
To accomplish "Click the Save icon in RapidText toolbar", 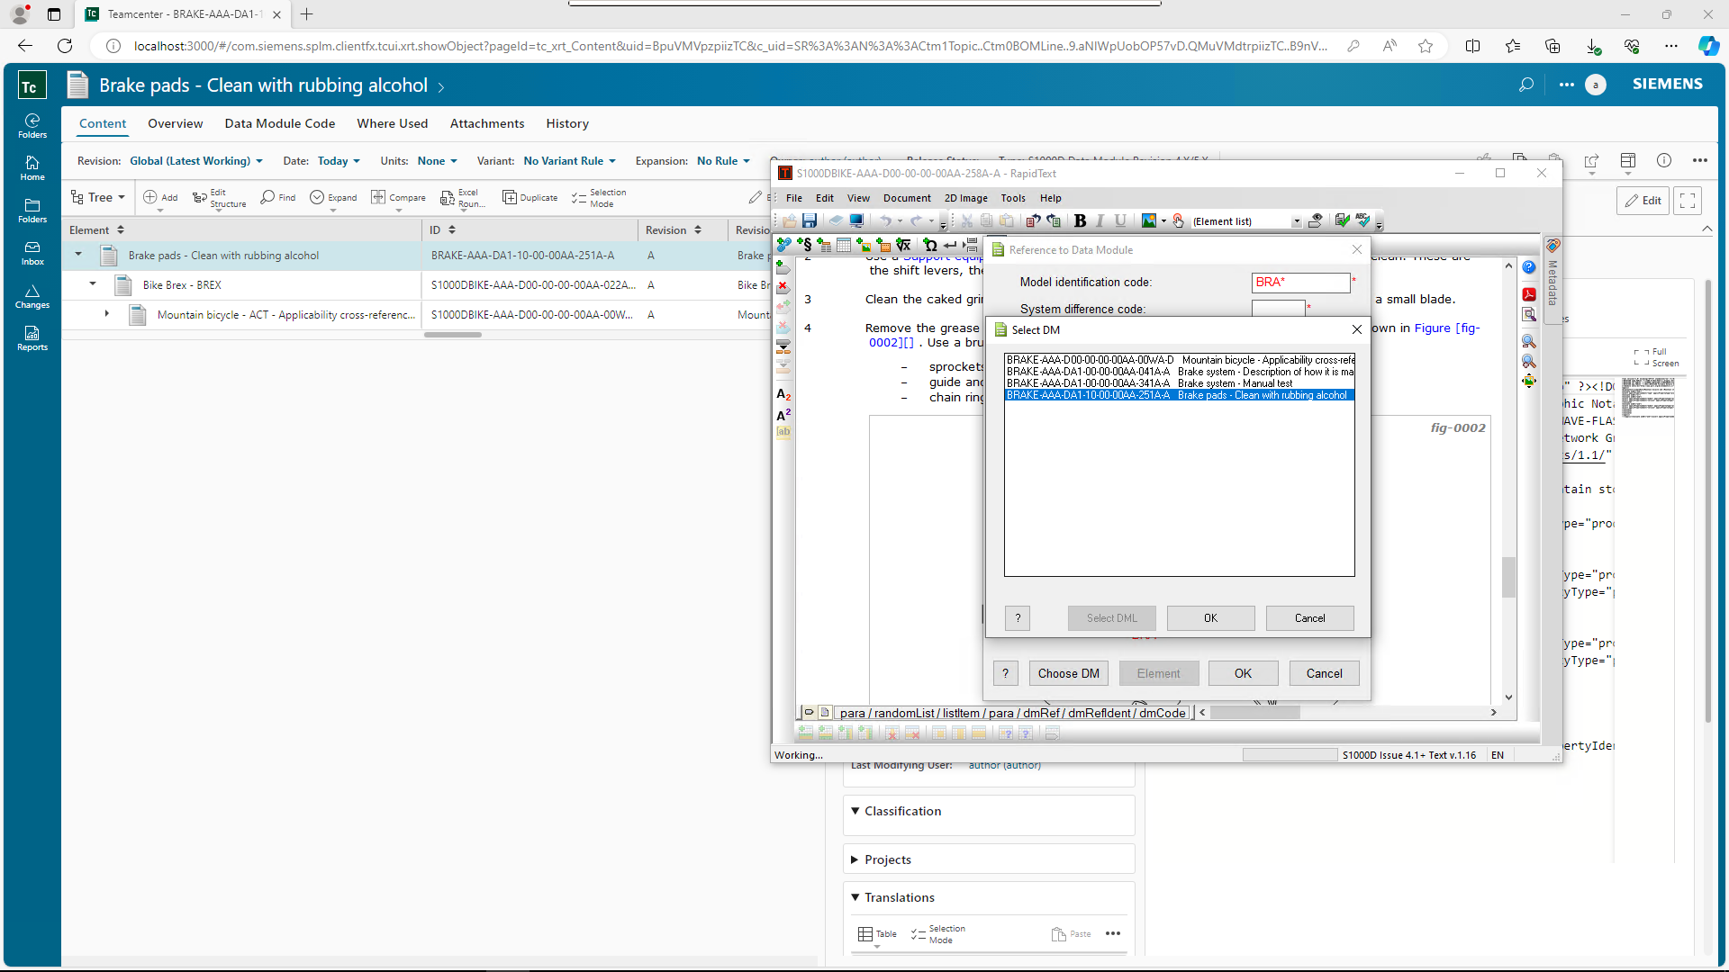I will (810, 220).
